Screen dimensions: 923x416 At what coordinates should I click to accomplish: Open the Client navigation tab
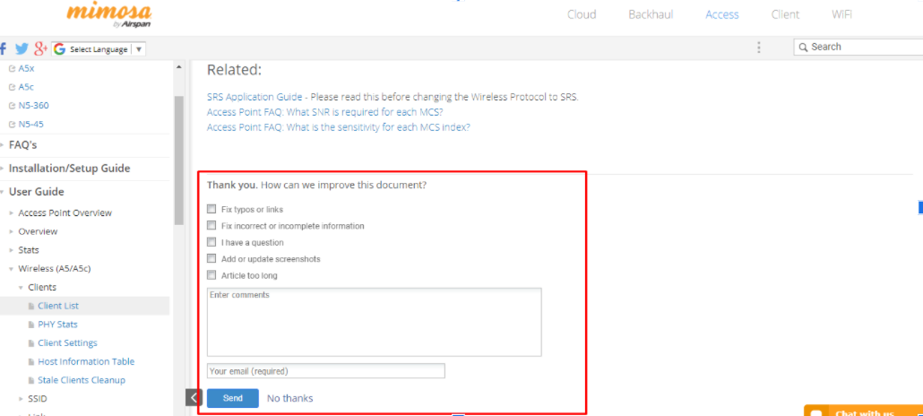point(785,14)
